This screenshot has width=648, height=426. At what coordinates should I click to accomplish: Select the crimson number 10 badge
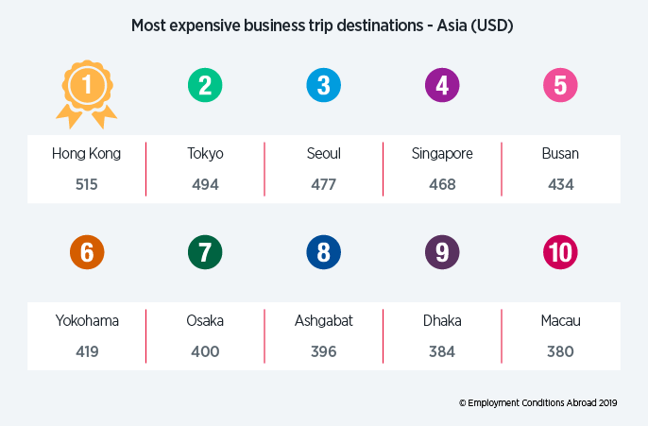click(x=560, y=252)
